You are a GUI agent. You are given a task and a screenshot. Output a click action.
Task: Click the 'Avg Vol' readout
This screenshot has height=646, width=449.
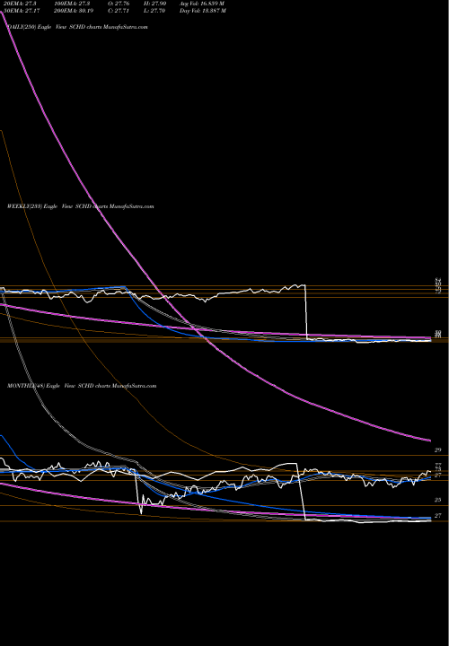point(202,4)
